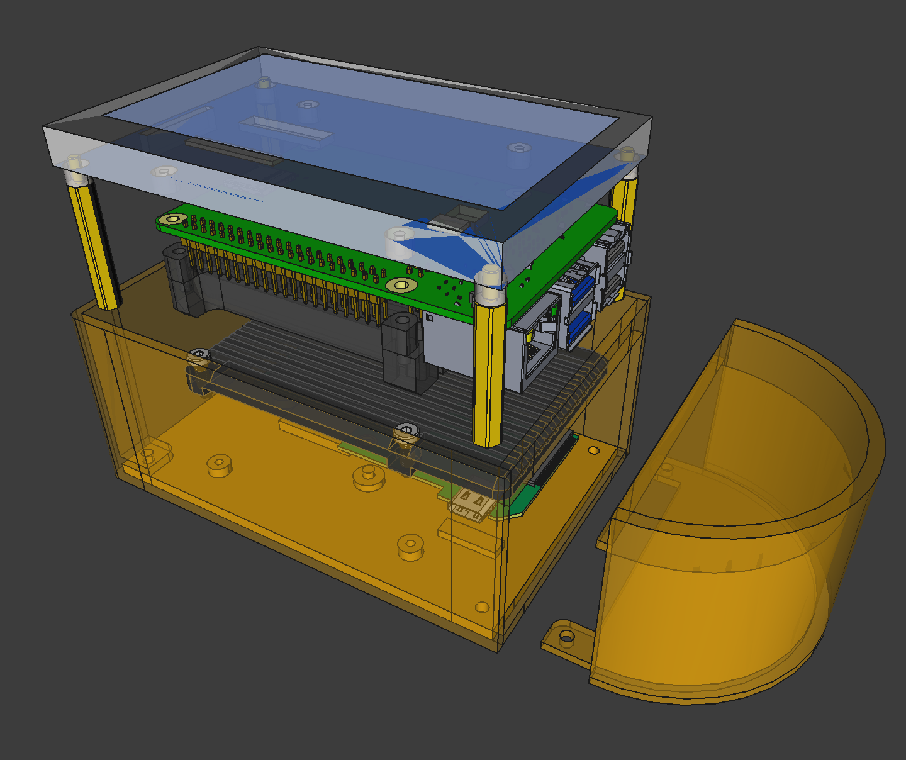Select the left screw on the heatsink
906x760 pixels.
click(199, 357)
